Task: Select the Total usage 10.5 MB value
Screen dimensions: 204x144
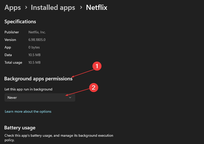Action: (x=35, y=62)
